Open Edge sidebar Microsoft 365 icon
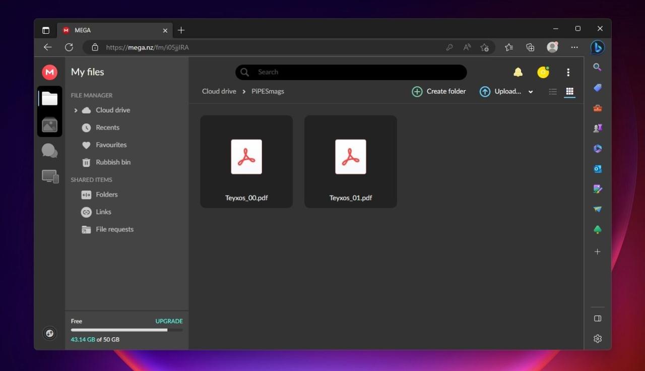Screen dimensions: 645x371 pos(598,149)
